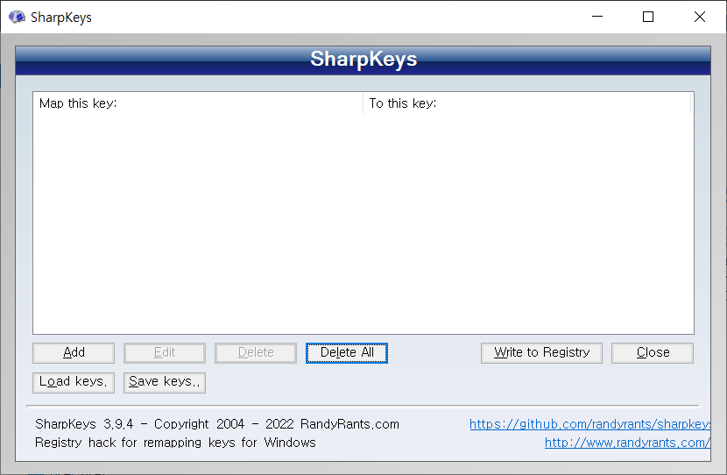The image size is (727, 475).
Task: Click the 'Map this key:' column header
Action: (198, 103)
